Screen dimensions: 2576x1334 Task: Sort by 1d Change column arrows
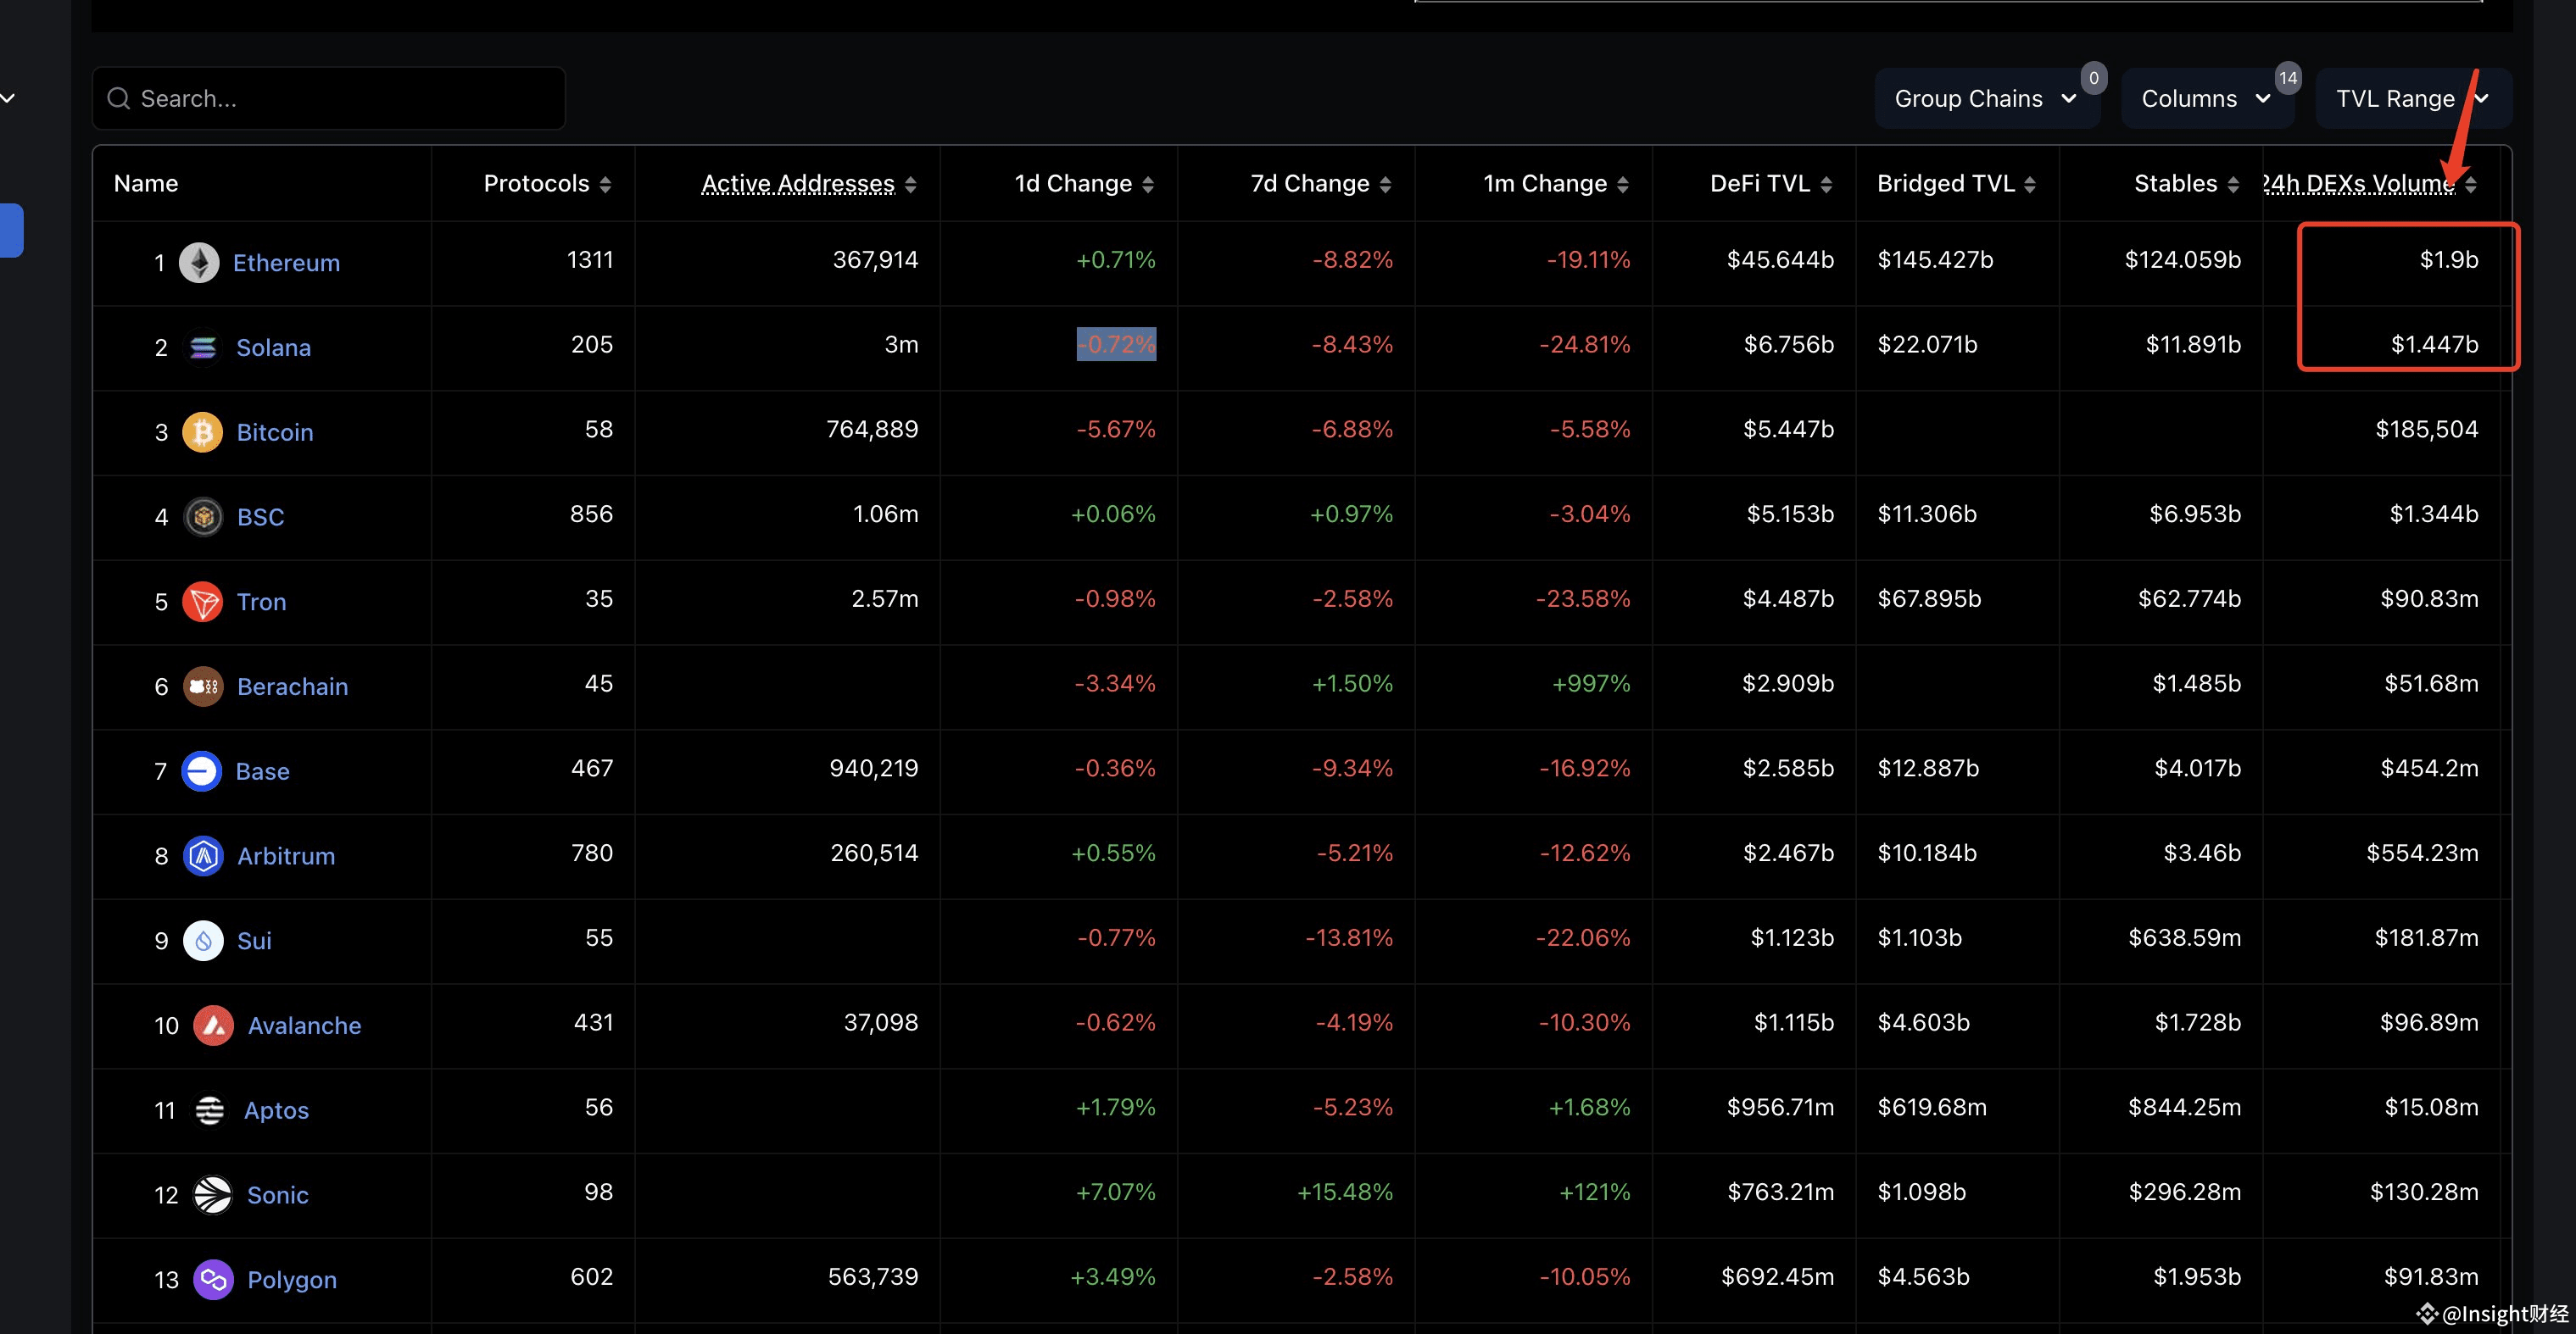pos(1148,184)
